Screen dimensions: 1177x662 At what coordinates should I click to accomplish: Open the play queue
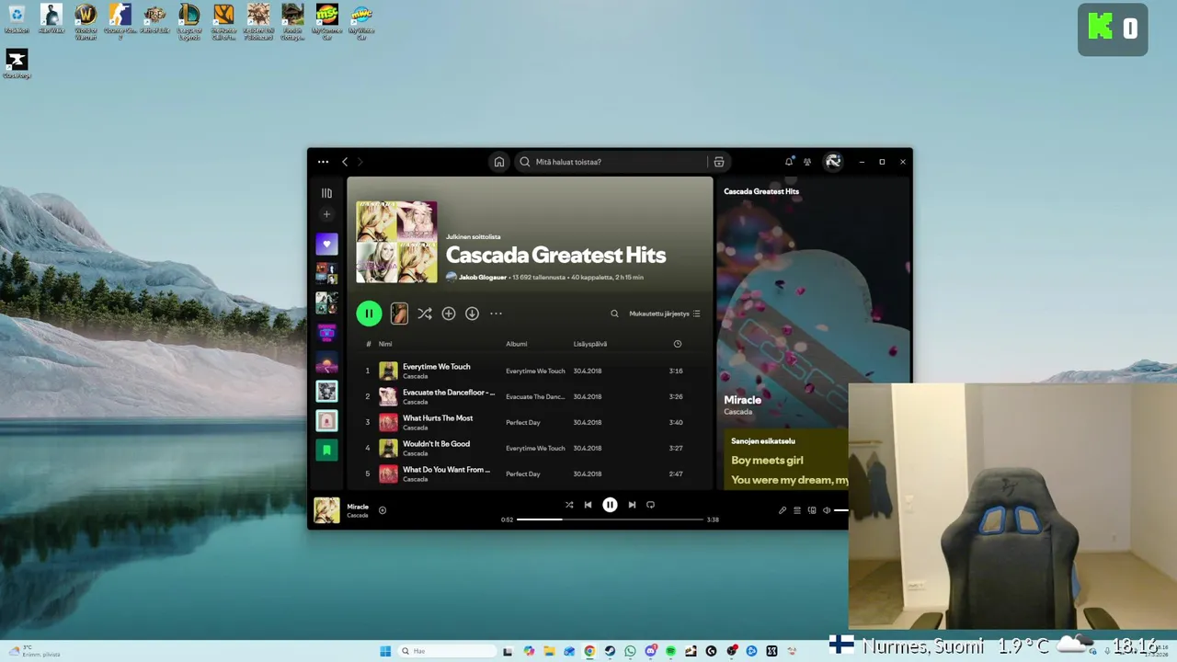[797, 510]
